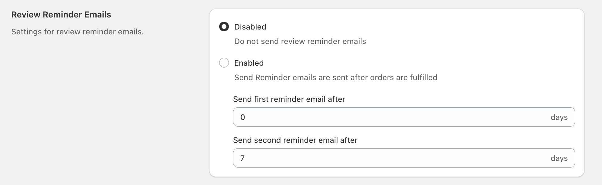Click the 'Do not send review reminder emails' text
602x185 pixels.
point(300,41)
